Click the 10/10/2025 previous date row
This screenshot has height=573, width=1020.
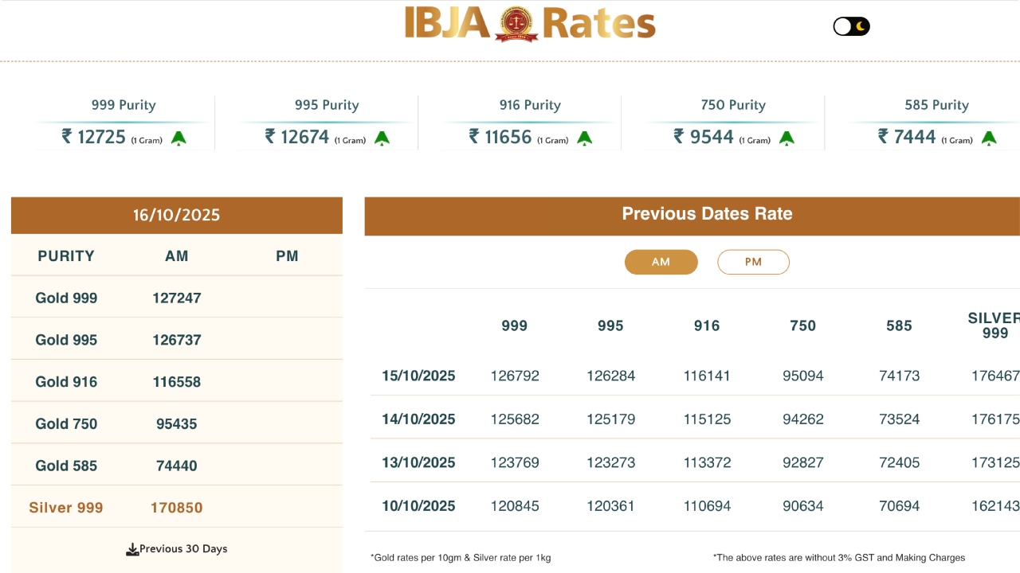418,506
